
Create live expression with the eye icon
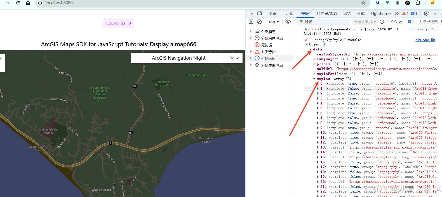click(288, 22)
